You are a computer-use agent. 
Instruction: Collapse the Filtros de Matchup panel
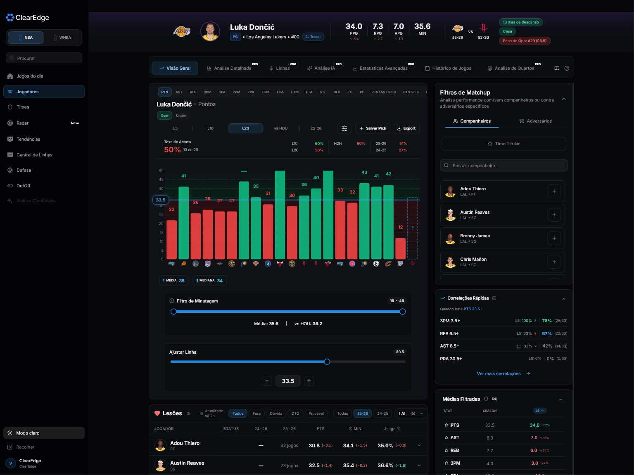click(x=564, y=99)
